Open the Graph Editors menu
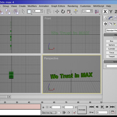This screenshot has width=117, height=117. (x=58, y=6)
